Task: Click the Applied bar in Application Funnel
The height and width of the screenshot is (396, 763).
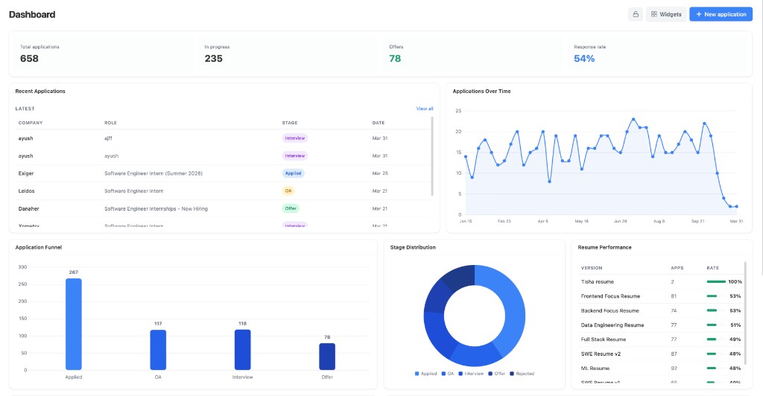Action: [74, 324]
